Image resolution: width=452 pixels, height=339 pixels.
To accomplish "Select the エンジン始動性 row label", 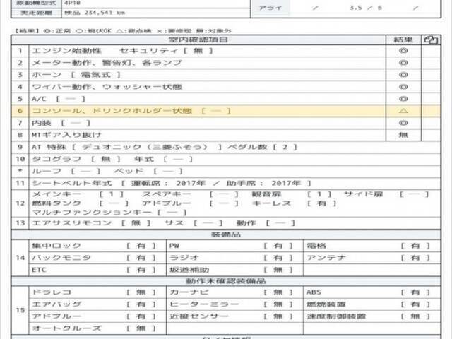I will pyautogui.click(x=66, y=51).
